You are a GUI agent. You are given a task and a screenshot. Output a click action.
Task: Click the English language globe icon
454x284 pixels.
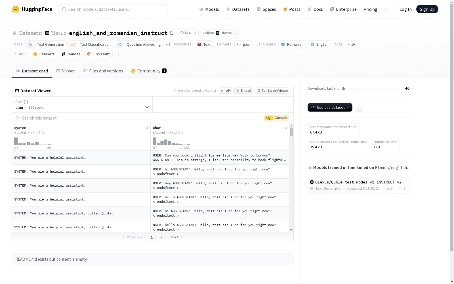(x=312, y=44)
